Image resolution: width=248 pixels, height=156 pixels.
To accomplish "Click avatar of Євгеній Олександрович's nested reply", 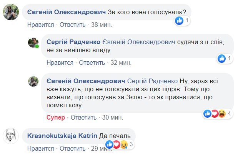I will (x=33, y=81).
